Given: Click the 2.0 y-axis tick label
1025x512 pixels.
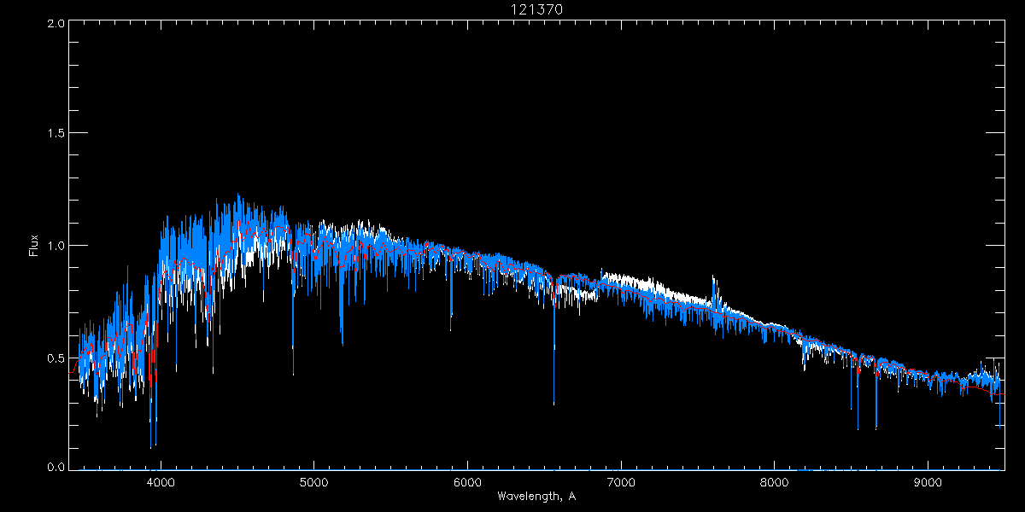Looking at the screenshot, I should pos(56,24).
